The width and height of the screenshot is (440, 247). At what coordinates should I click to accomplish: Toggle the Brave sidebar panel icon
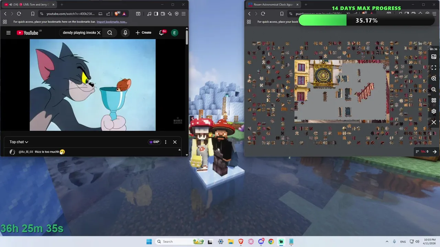tap(156, 14)
